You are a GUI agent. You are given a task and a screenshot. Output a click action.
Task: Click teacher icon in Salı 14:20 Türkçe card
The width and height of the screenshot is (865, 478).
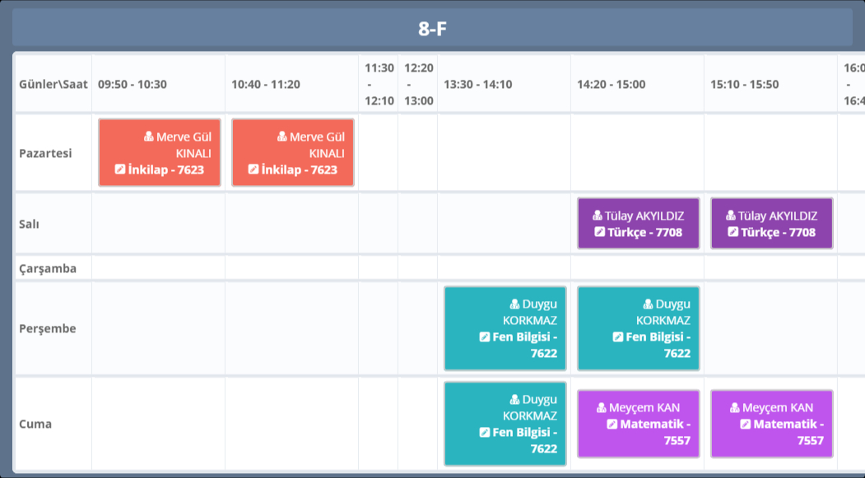tap(598, 216)
